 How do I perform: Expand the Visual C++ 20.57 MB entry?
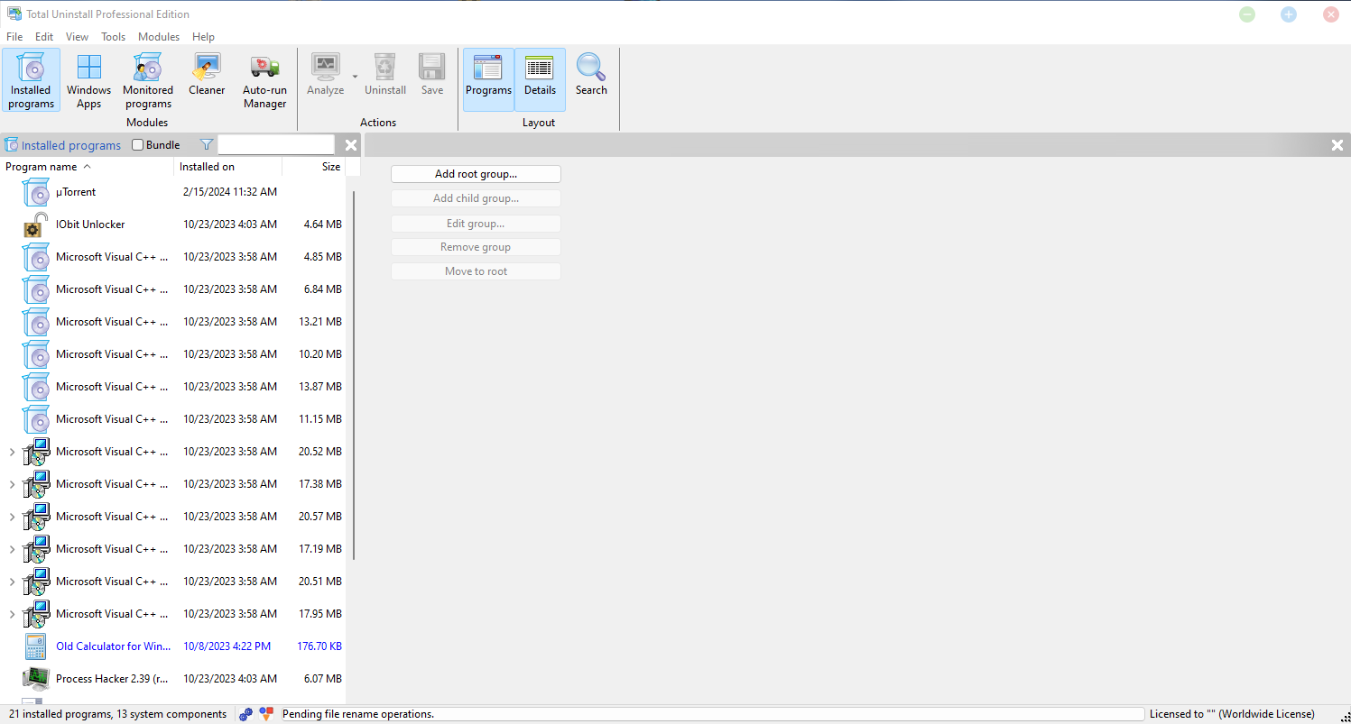(x=12, y=517)
